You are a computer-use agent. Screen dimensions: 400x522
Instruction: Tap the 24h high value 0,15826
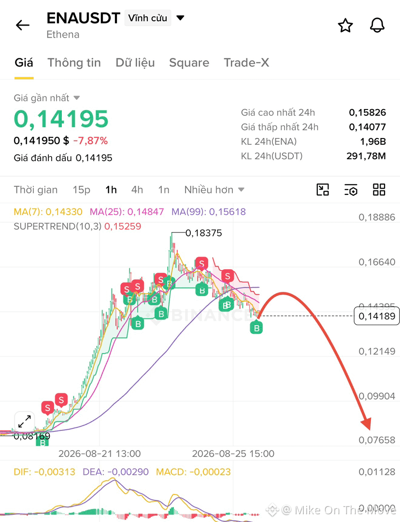point(367,112)
